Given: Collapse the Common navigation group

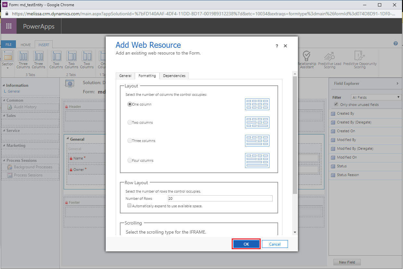Looking at the screenshot, I should tap(4, 100).
